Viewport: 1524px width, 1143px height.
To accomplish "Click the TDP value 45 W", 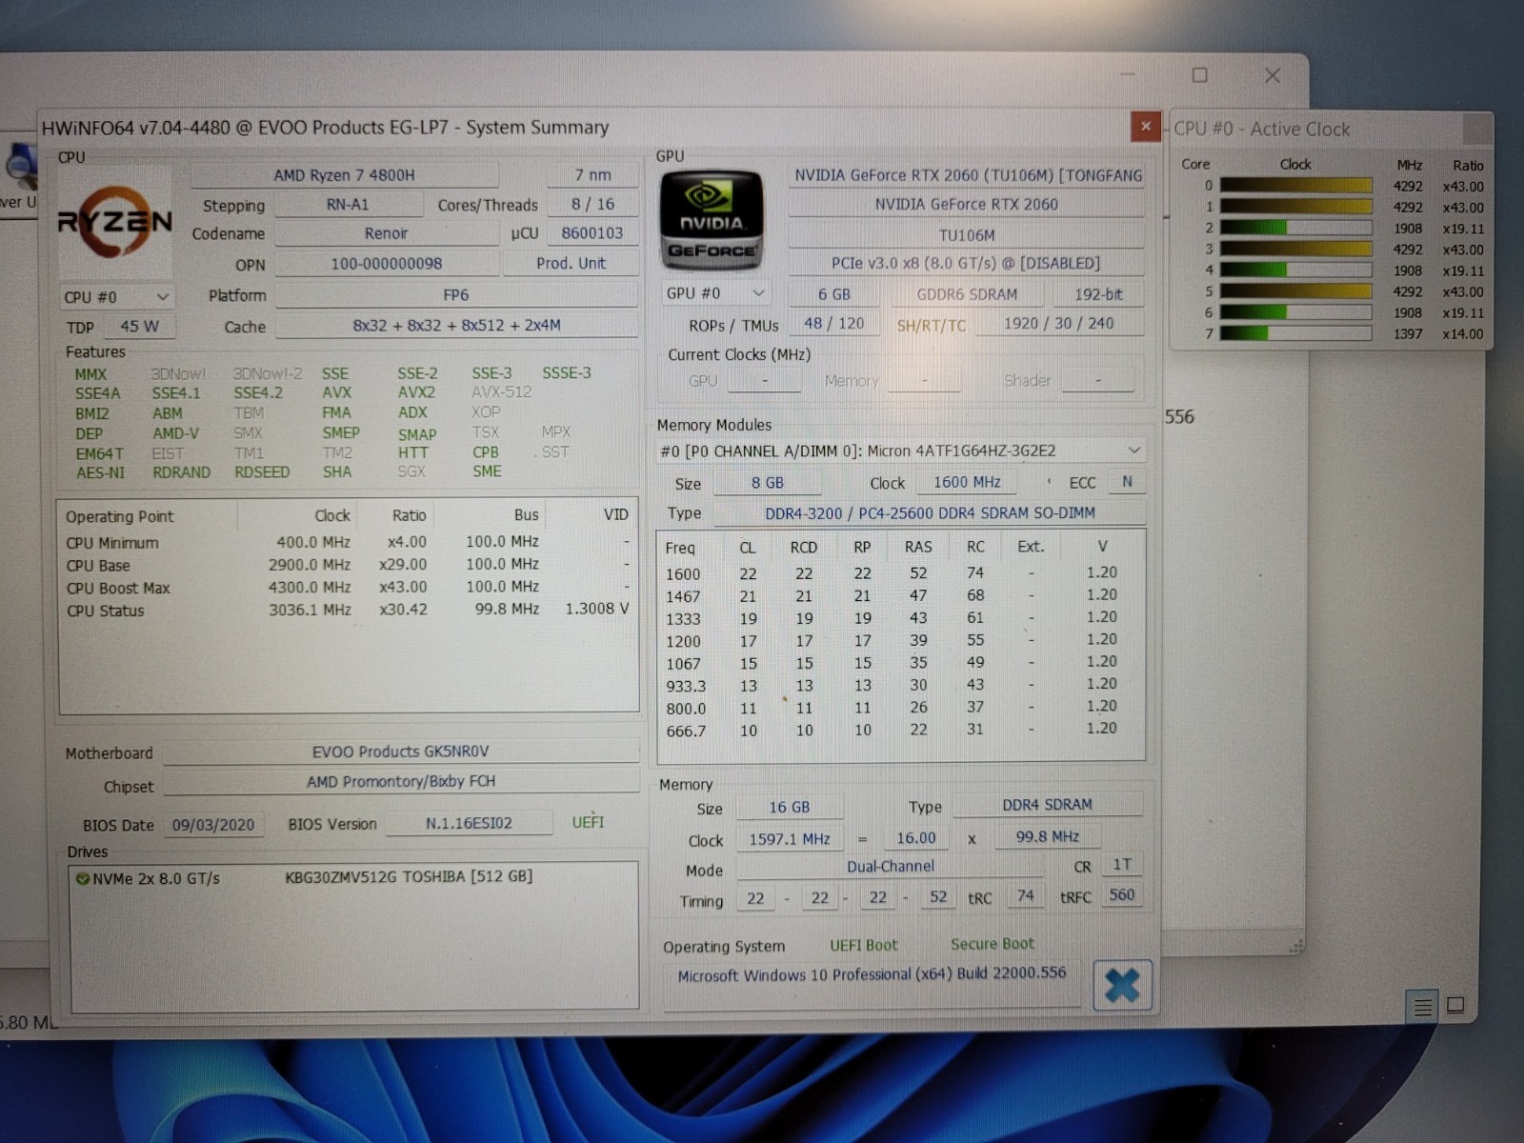I will 140,327.
